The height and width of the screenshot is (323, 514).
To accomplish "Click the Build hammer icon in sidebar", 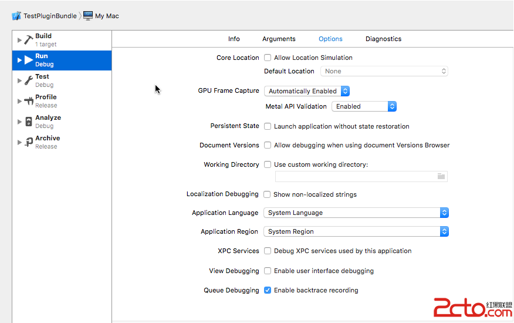I will (x=28, y=40).
